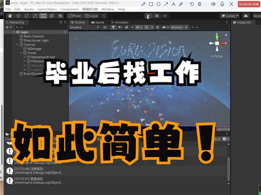Screen dimensions: 261x195
Task: Toggle Pivot handle position mode
Action: [x=75, y=16]
